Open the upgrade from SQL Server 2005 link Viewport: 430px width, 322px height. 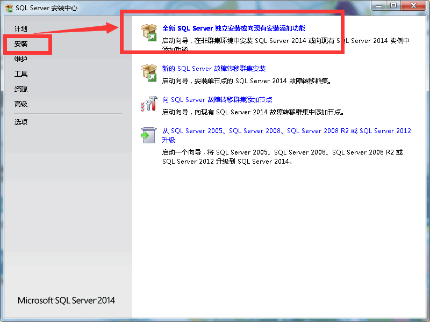pos(286,135)
